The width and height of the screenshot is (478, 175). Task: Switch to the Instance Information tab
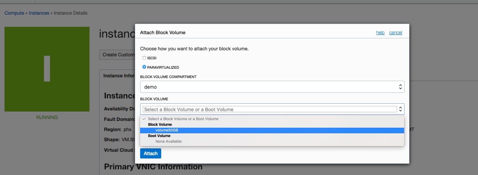click(x=118, y=75)
